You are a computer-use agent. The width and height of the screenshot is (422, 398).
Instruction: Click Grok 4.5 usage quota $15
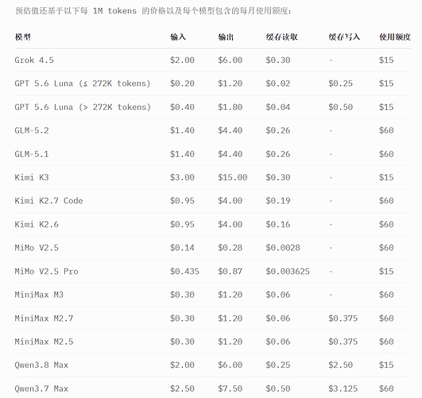[x=386, y=60]
